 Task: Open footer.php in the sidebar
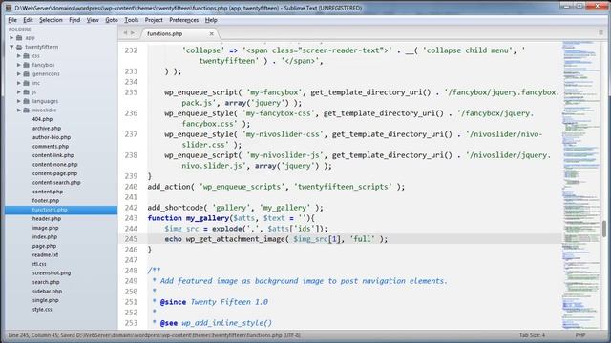pyautogui.click(x=46, y=201)
